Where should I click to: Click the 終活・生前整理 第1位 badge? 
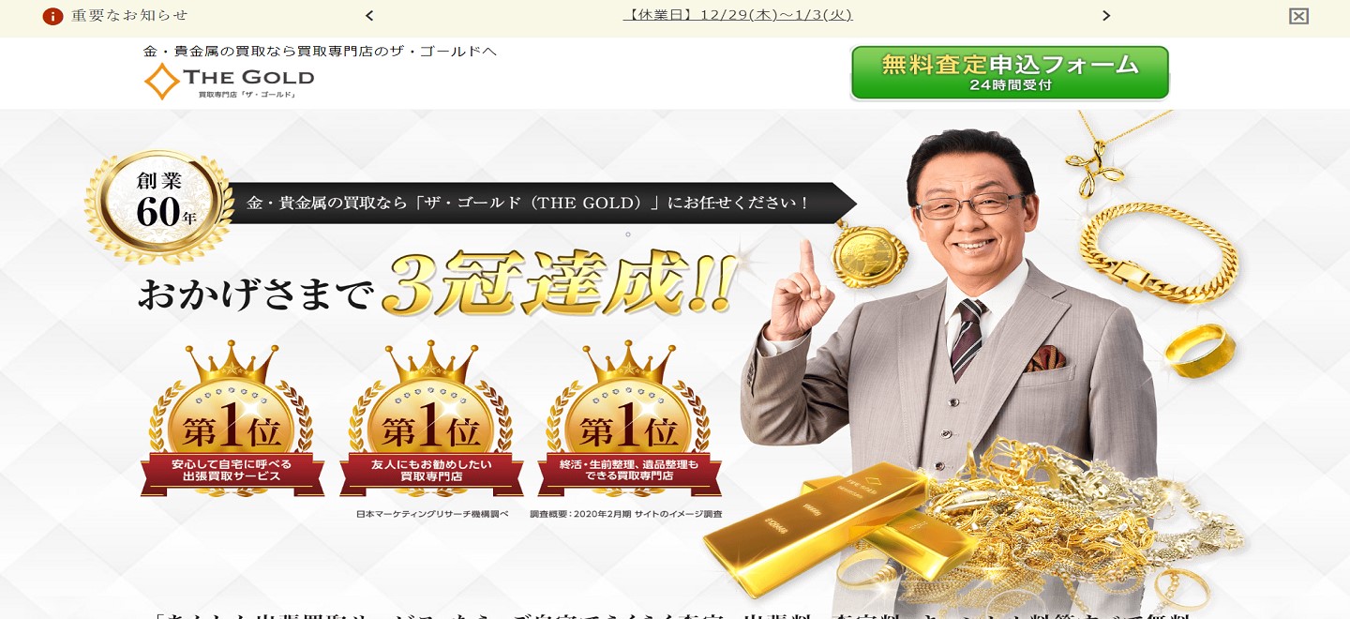click(x=629, y=418)
